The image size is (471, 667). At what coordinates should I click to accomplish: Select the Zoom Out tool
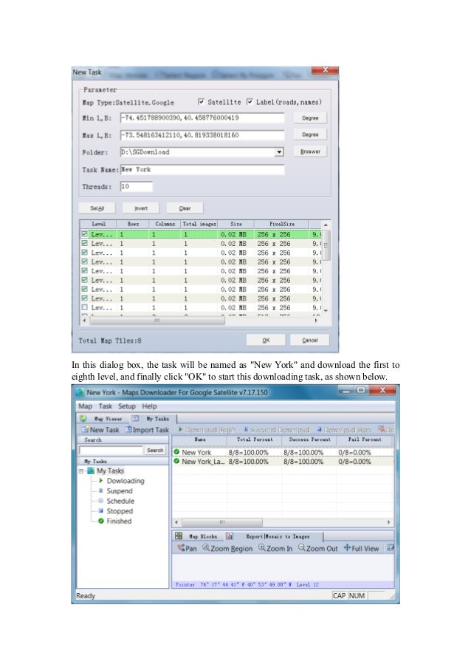318,548
